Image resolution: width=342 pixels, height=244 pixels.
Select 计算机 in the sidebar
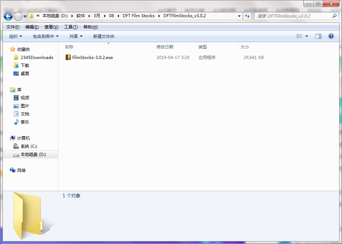pyautogui.click(x=24, y=138)
